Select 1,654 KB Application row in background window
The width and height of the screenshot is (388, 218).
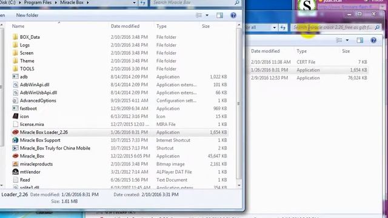pos(309,70)
